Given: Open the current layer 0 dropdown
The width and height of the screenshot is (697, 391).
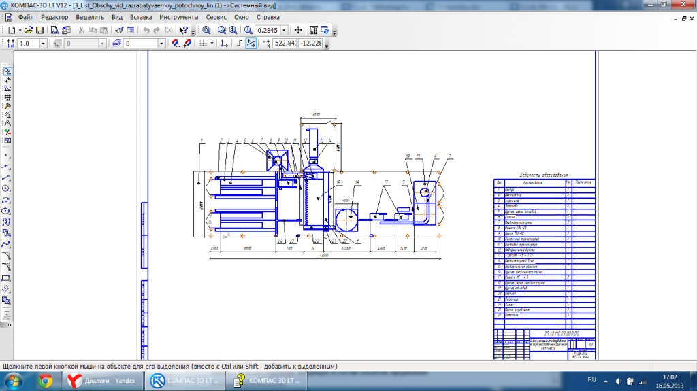Looking at the screenshot, I should [x=162, y=44].
